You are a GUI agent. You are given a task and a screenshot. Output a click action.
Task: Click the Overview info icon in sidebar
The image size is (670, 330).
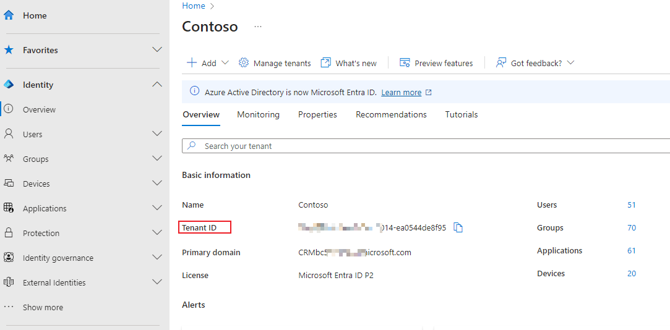click(8, 109)
